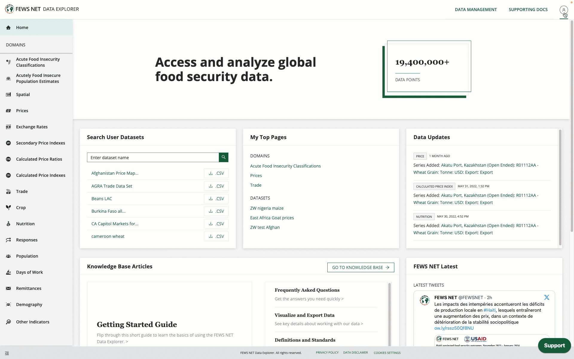The width and height of the screenshot is (574, 359).
Task: Collapse sidebar using bottom-left menu icon
Action: coord(7,353)
